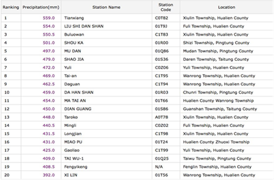This screenshot has height=180, width=274.
Task: Click station code A0T78
Action: [162, 117]
